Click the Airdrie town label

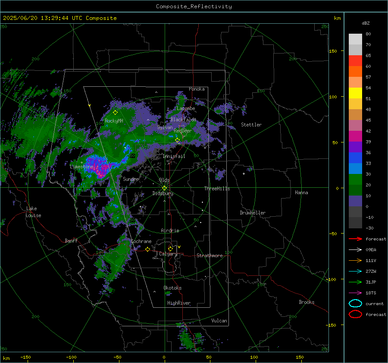[x=170, y=230]
